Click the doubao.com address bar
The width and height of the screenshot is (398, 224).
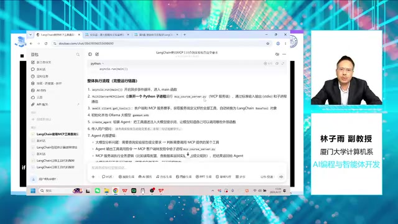point(162,44)
